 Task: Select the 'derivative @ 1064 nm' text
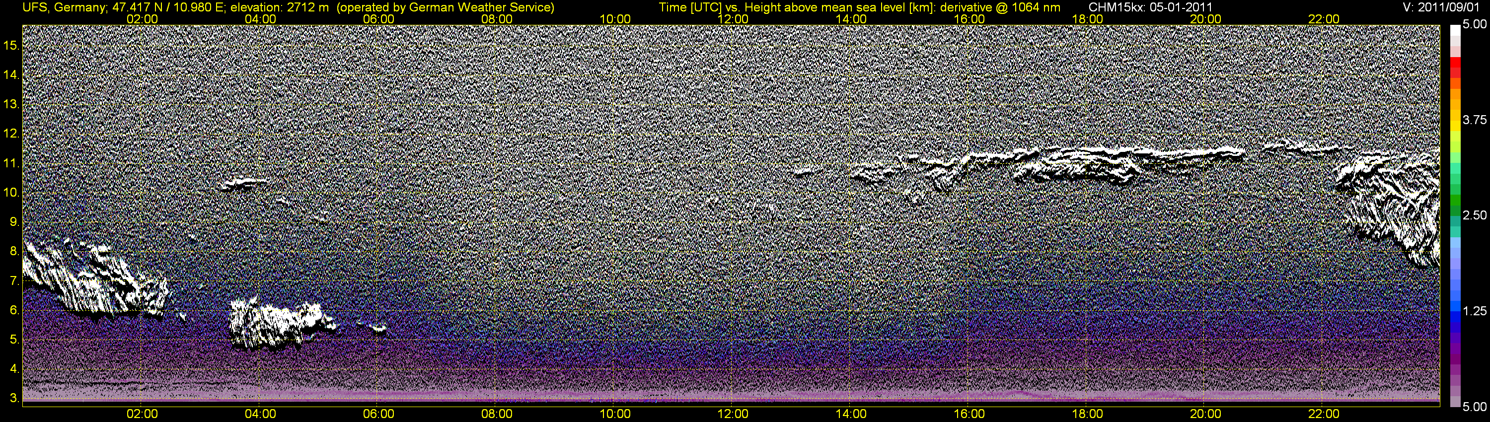coord(1001,7)
